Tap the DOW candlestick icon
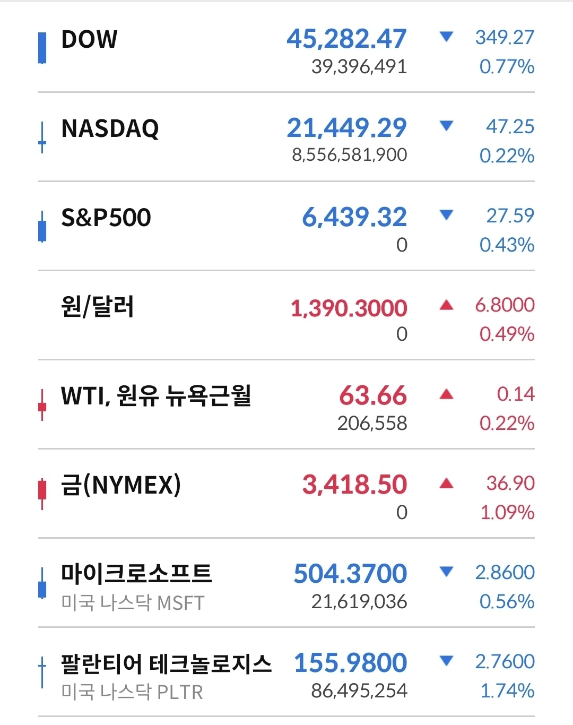The image size is (573, 725). click(x=42, y=48)
